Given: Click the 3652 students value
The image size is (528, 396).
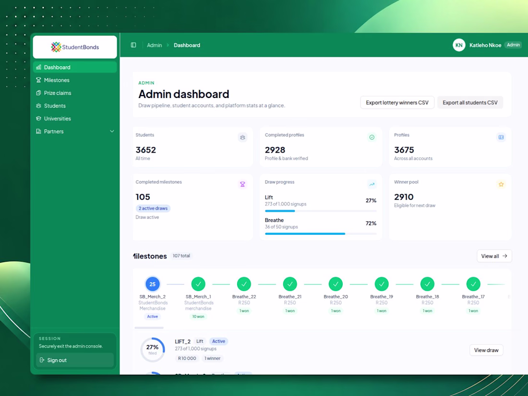Looking at the screenshot, I should point(146,150).
